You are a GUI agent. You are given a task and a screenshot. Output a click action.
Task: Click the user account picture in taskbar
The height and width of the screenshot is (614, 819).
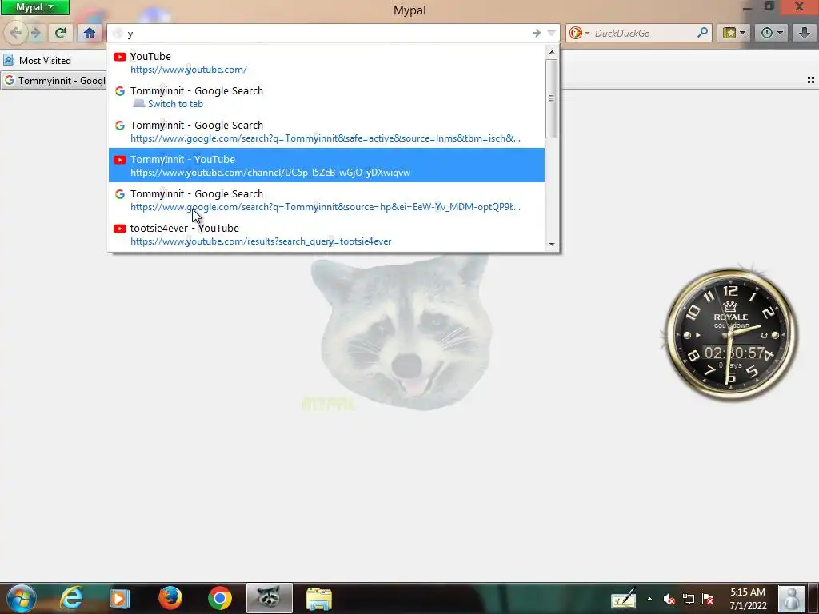(x=792, y=599)
